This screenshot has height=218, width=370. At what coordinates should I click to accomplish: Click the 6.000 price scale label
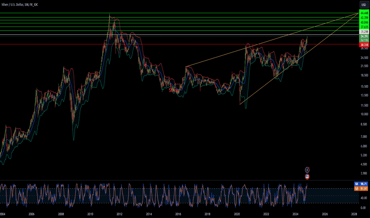(364, 146)
